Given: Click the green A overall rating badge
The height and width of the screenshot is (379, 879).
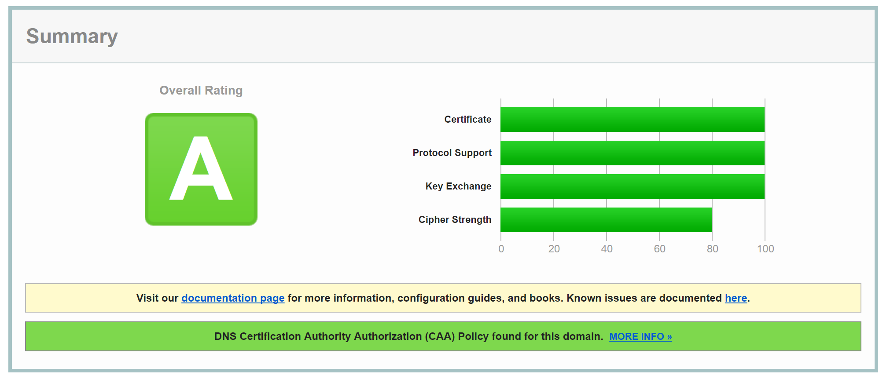Looking at the screenshot, I should coord(201,169).
